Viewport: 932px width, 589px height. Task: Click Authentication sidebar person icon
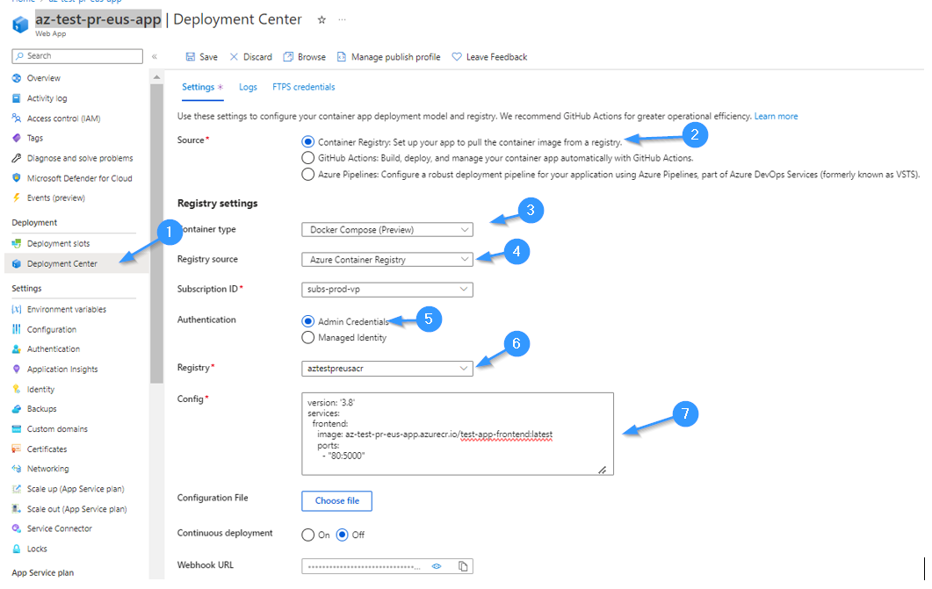(17, 349)
